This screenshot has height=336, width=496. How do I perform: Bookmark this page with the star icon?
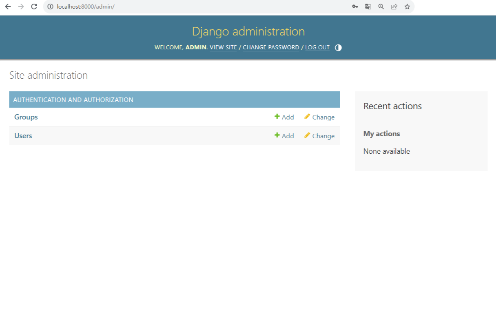pos(407,7)
